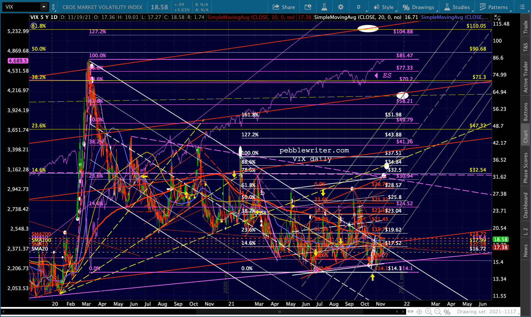Toggle the Active Trader side panel

[526, 77]
